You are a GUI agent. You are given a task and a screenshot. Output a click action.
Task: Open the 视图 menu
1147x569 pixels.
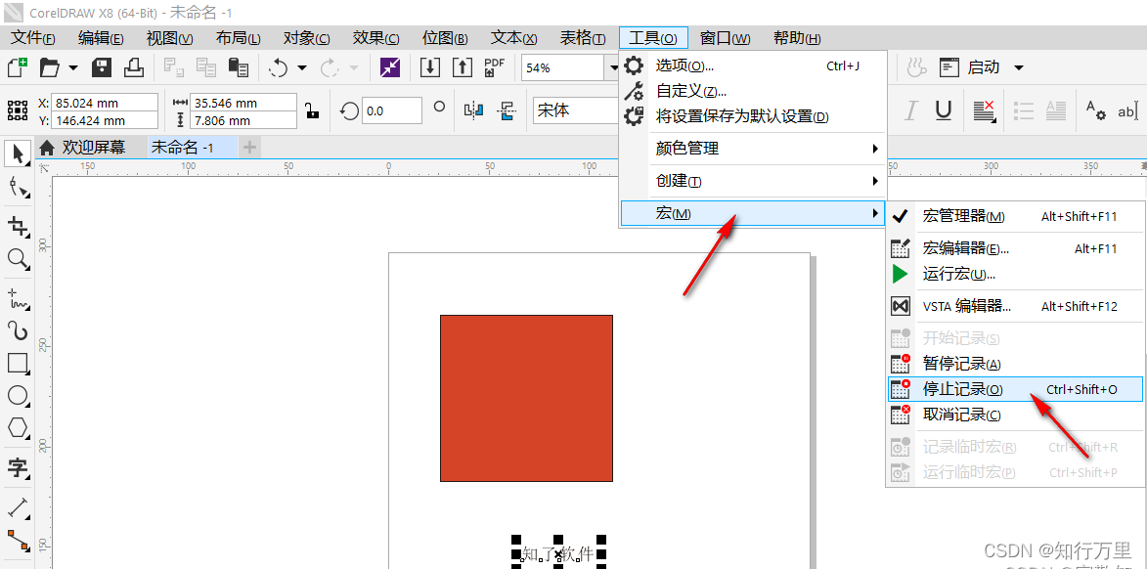[170, 38]
